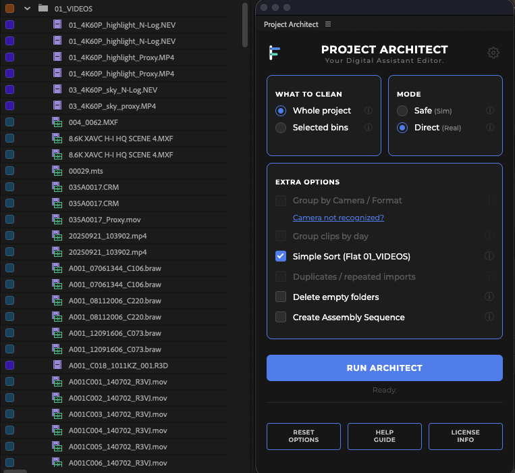
Task: Click the clip icon of 03_4K60P_sky_N-Log.NEV
Action: pyautogui.click(x=57, y=89)
